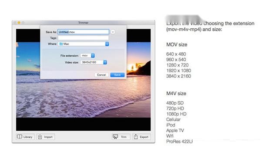Click the Trim button
261x163 pixels.
(121, 137)
